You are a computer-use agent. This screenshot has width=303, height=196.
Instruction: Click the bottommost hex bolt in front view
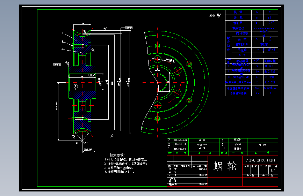coord(158,119)
